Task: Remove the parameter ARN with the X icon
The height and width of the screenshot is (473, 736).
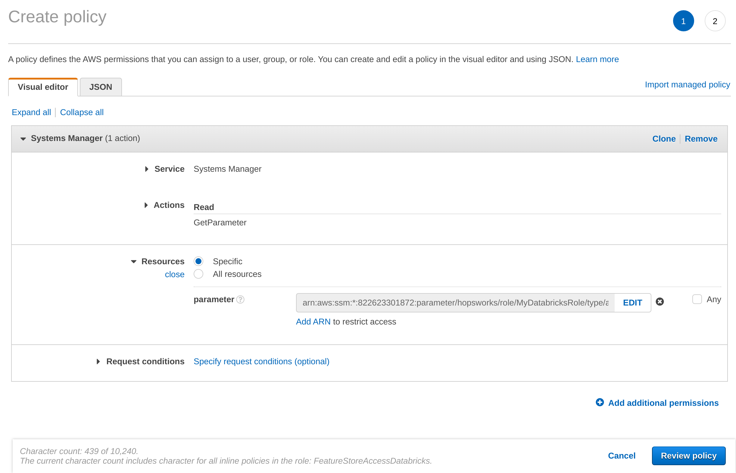Action: point(660,302)
